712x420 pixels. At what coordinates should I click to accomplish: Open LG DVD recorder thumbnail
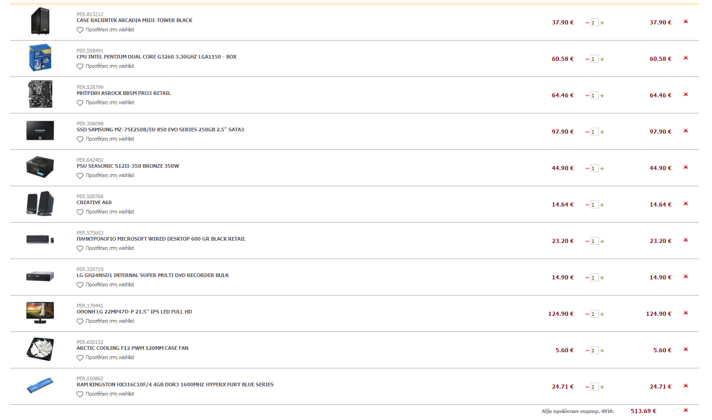click(40, 276)
